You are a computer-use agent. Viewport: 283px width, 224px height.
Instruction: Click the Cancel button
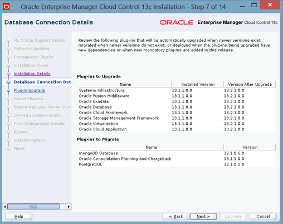click(x=263, y=216)
